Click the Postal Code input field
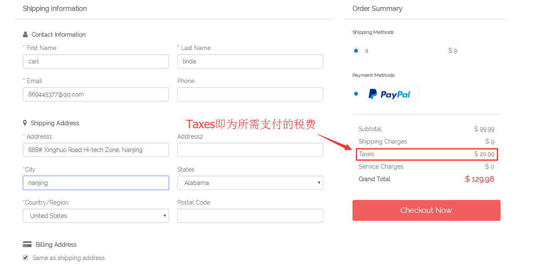 coord(250,216)
